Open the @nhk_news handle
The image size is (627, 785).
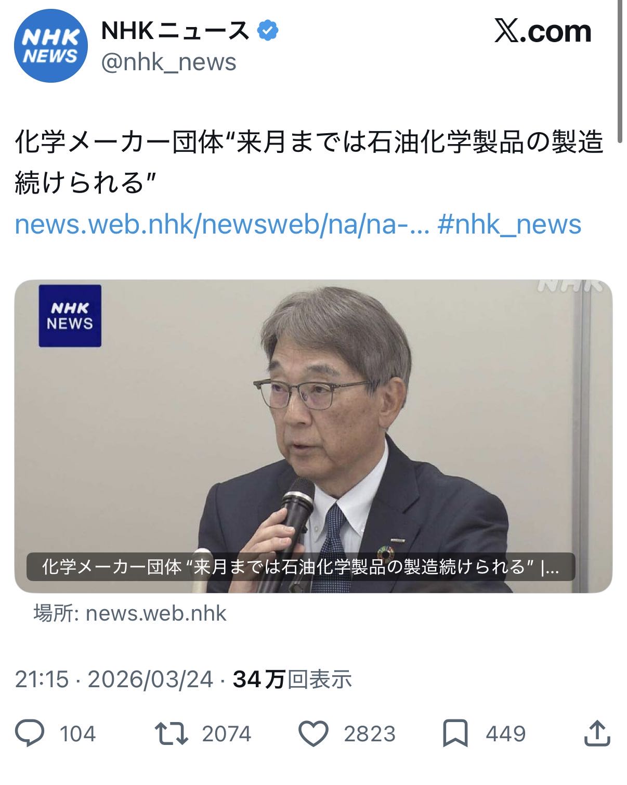pos(168,62)
